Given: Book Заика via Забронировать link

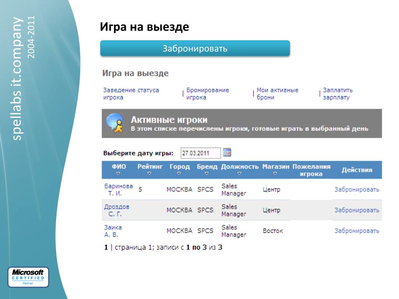Looking at the screenshot, I should tap(357, 230).
